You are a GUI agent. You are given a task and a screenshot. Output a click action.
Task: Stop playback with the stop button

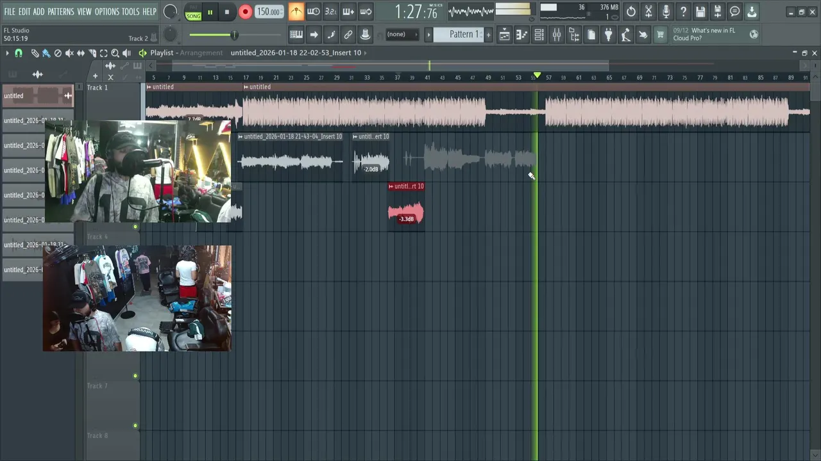pos(226,12)
